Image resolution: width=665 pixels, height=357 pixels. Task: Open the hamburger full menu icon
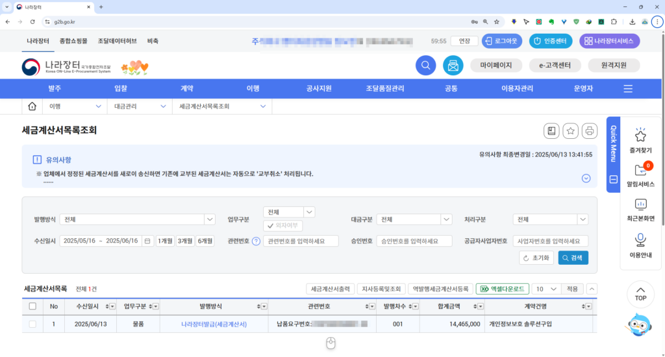tap(628, 89)
